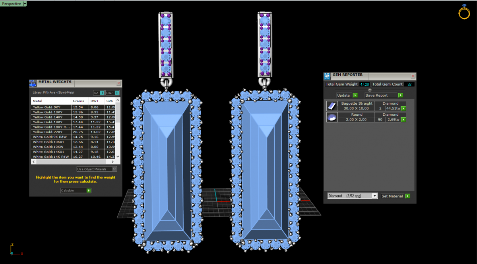
Task: Click the Total Gem Weight value 47,20
Action: [364, 84]
